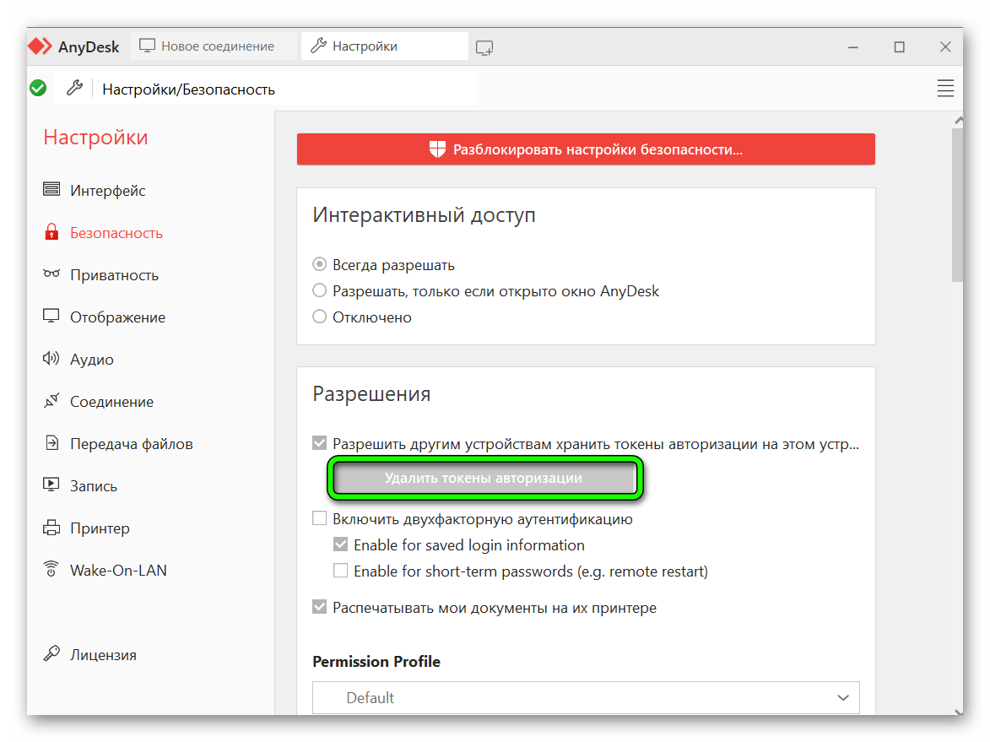This screenshot has height=742, width=990.
Task: Select the Отключено radio option
Action: click(320, 317)
